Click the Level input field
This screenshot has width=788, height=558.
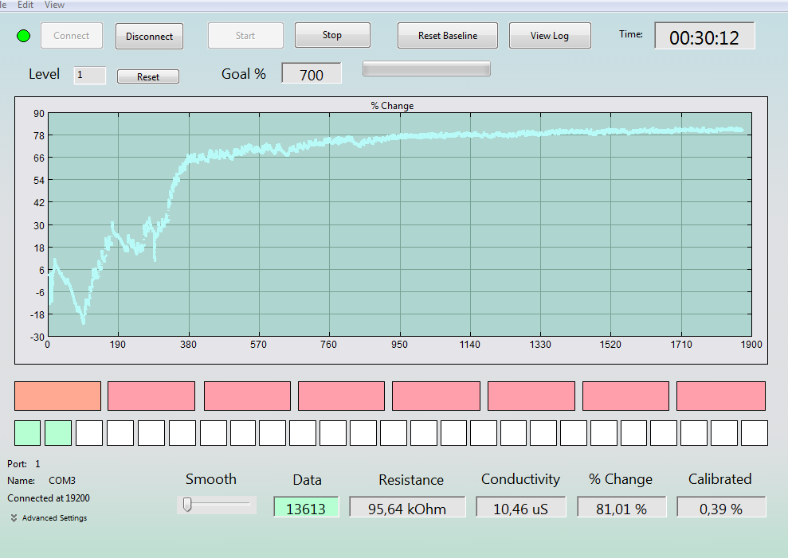pyautogui.click(x=90, y=76)
